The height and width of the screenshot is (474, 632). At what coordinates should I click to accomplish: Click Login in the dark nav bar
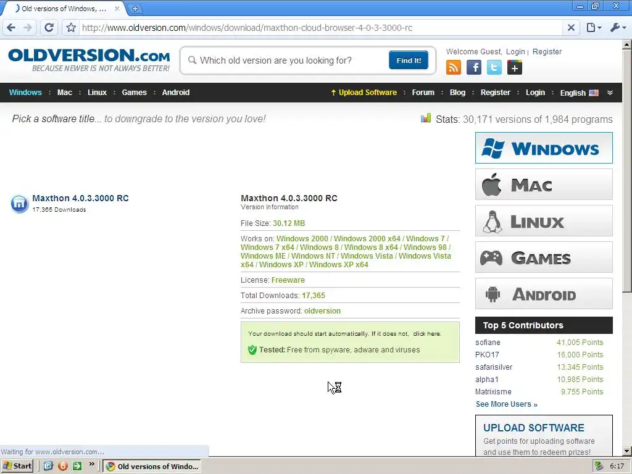(535, 93)
